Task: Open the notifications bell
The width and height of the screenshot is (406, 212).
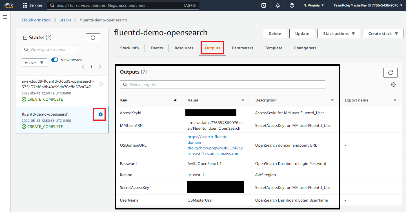Action: click(x=278, y=5)
